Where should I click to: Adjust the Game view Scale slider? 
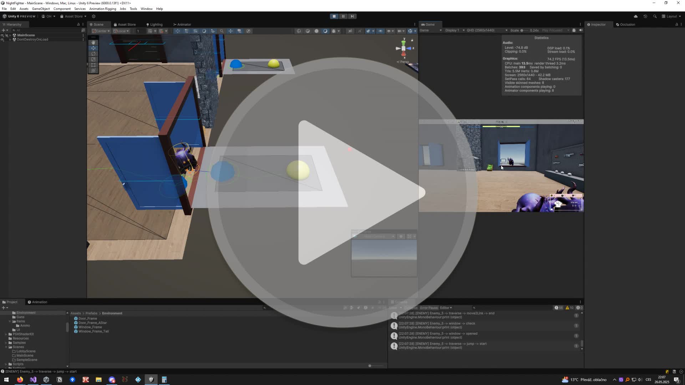(x=524, y=30)
